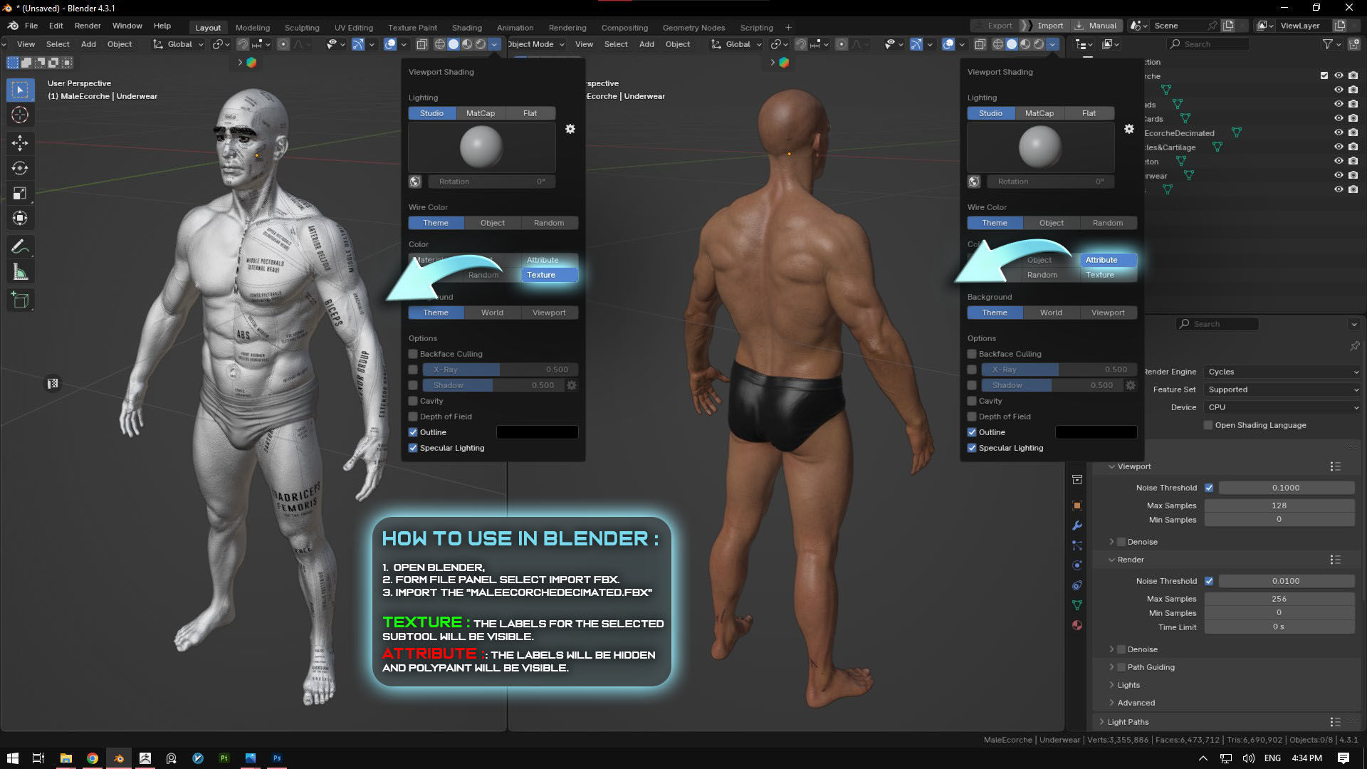This screenshot has width=1367, height=769.
Task: Open the Feature Set dropdown showing Supported
Action: (x=1282, y=389)
